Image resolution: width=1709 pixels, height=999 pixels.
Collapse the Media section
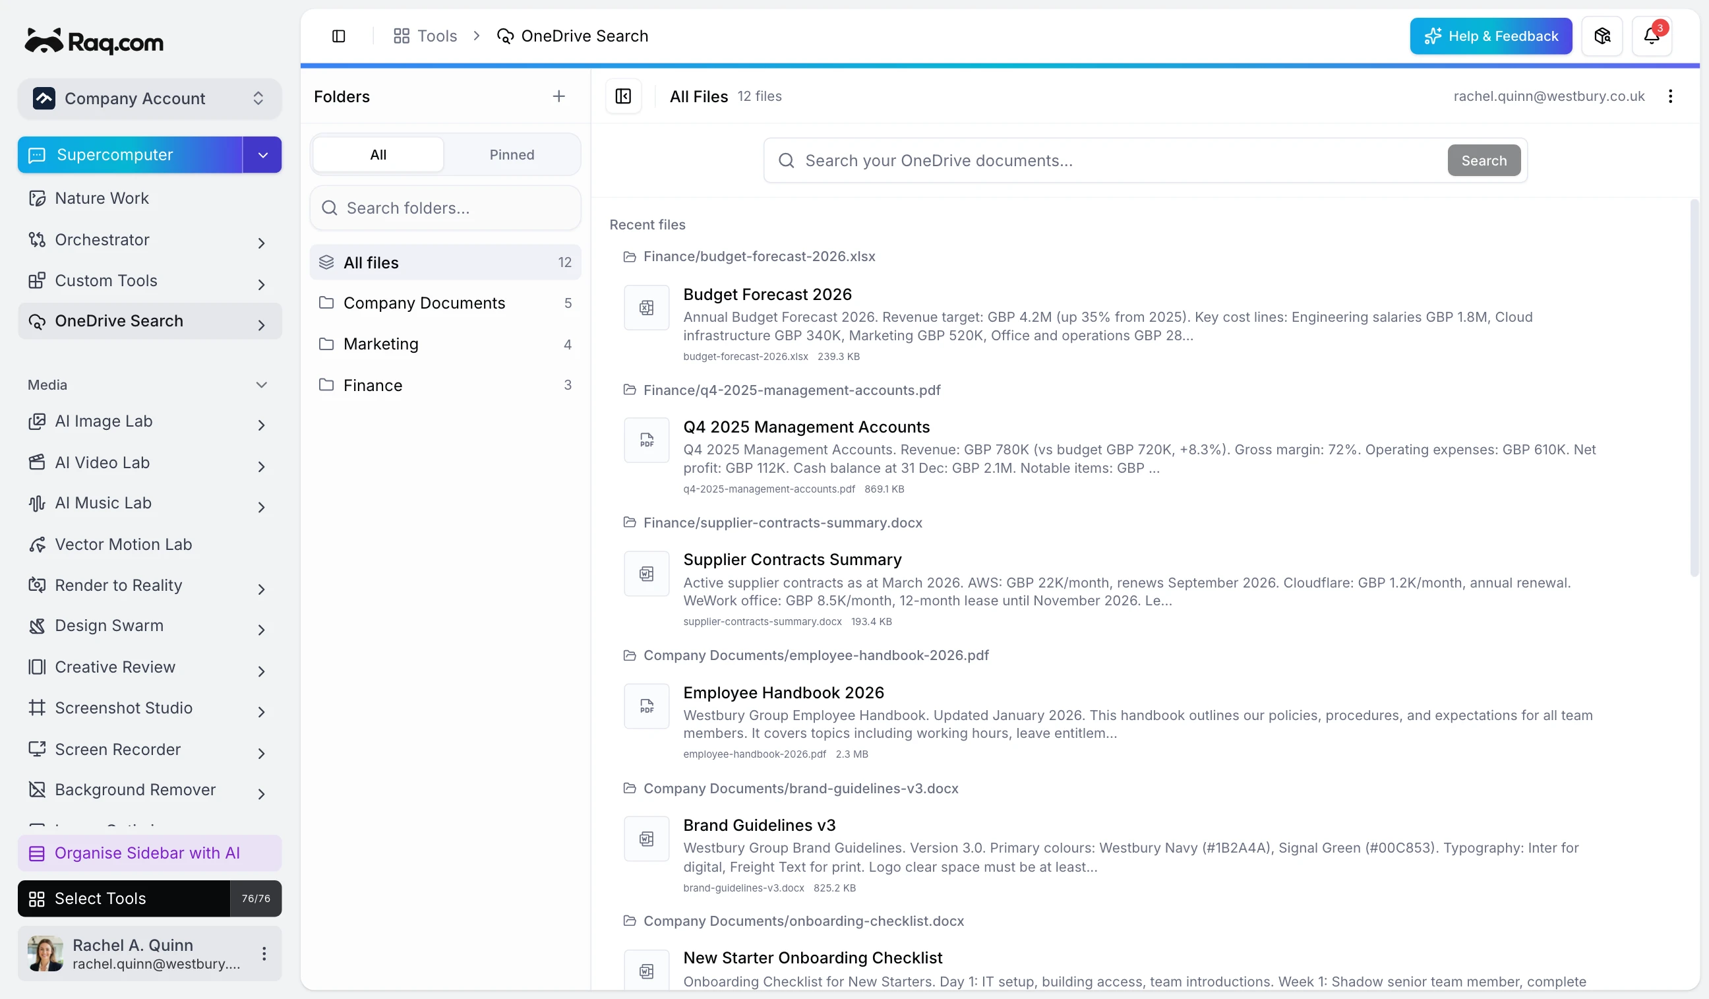point(261,384)
